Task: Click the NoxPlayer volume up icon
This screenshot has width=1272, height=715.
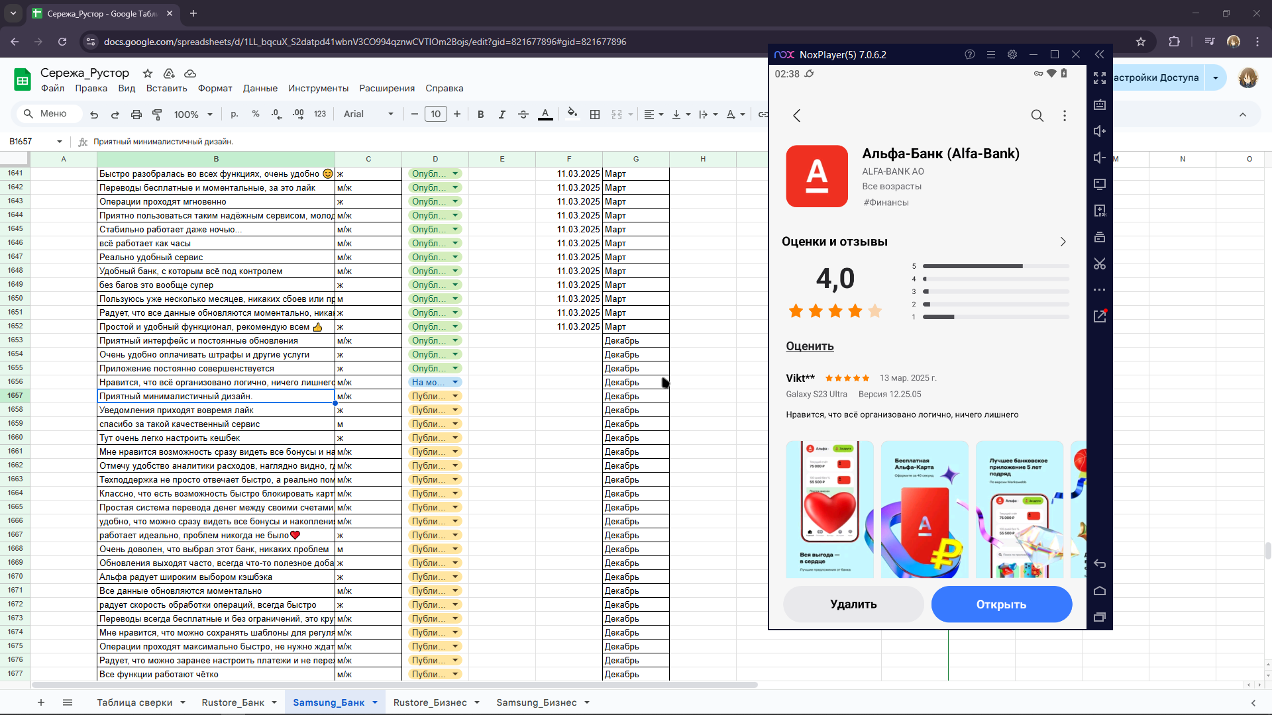Action: coord(1100,131)
